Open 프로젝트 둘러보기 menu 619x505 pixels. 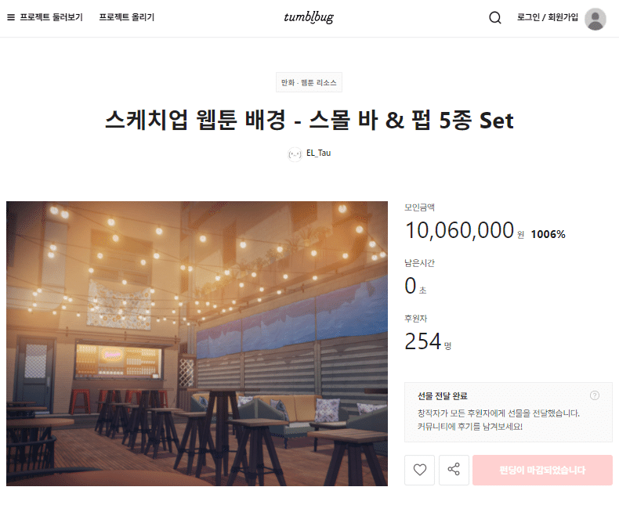pyautogui.click(x=51, y=17)
